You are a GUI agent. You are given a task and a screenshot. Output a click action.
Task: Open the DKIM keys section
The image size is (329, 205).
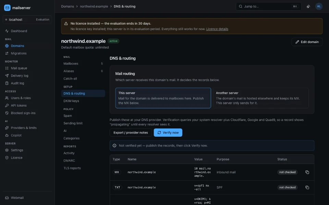pyautogui.click(x=83, y=101)
